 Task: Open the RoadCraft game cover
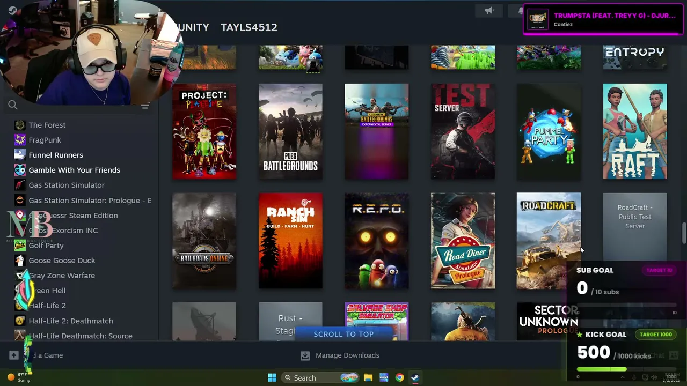click(x=549, y=241)
